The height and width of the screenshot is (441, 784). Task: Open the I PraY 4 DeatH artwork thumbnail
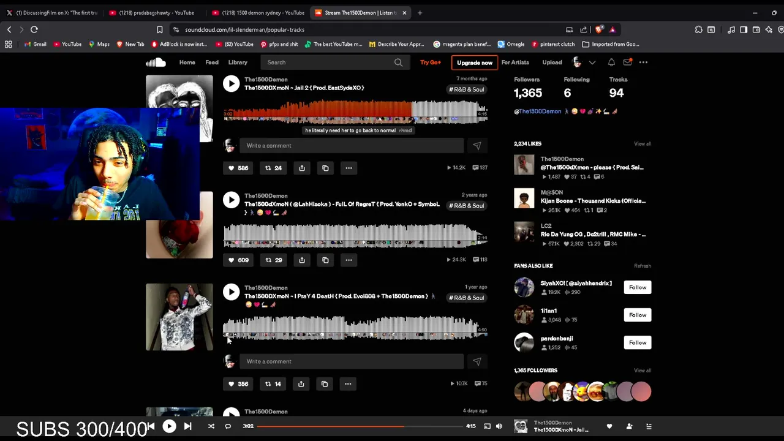coord(179,317)
